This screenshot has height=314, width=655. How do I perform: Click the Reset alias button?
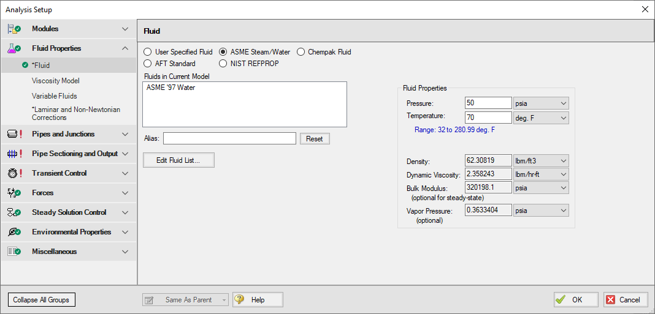tap(315, 139)
